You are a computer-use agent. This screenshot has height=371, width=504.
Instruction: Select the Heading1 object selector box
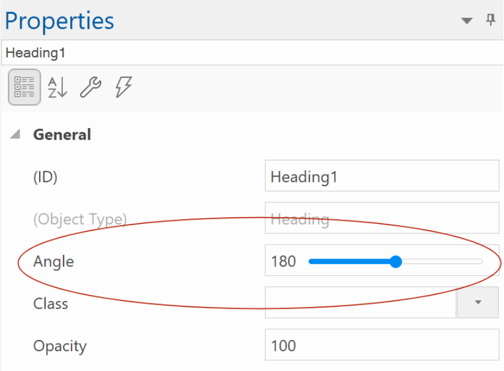point(252,53)
